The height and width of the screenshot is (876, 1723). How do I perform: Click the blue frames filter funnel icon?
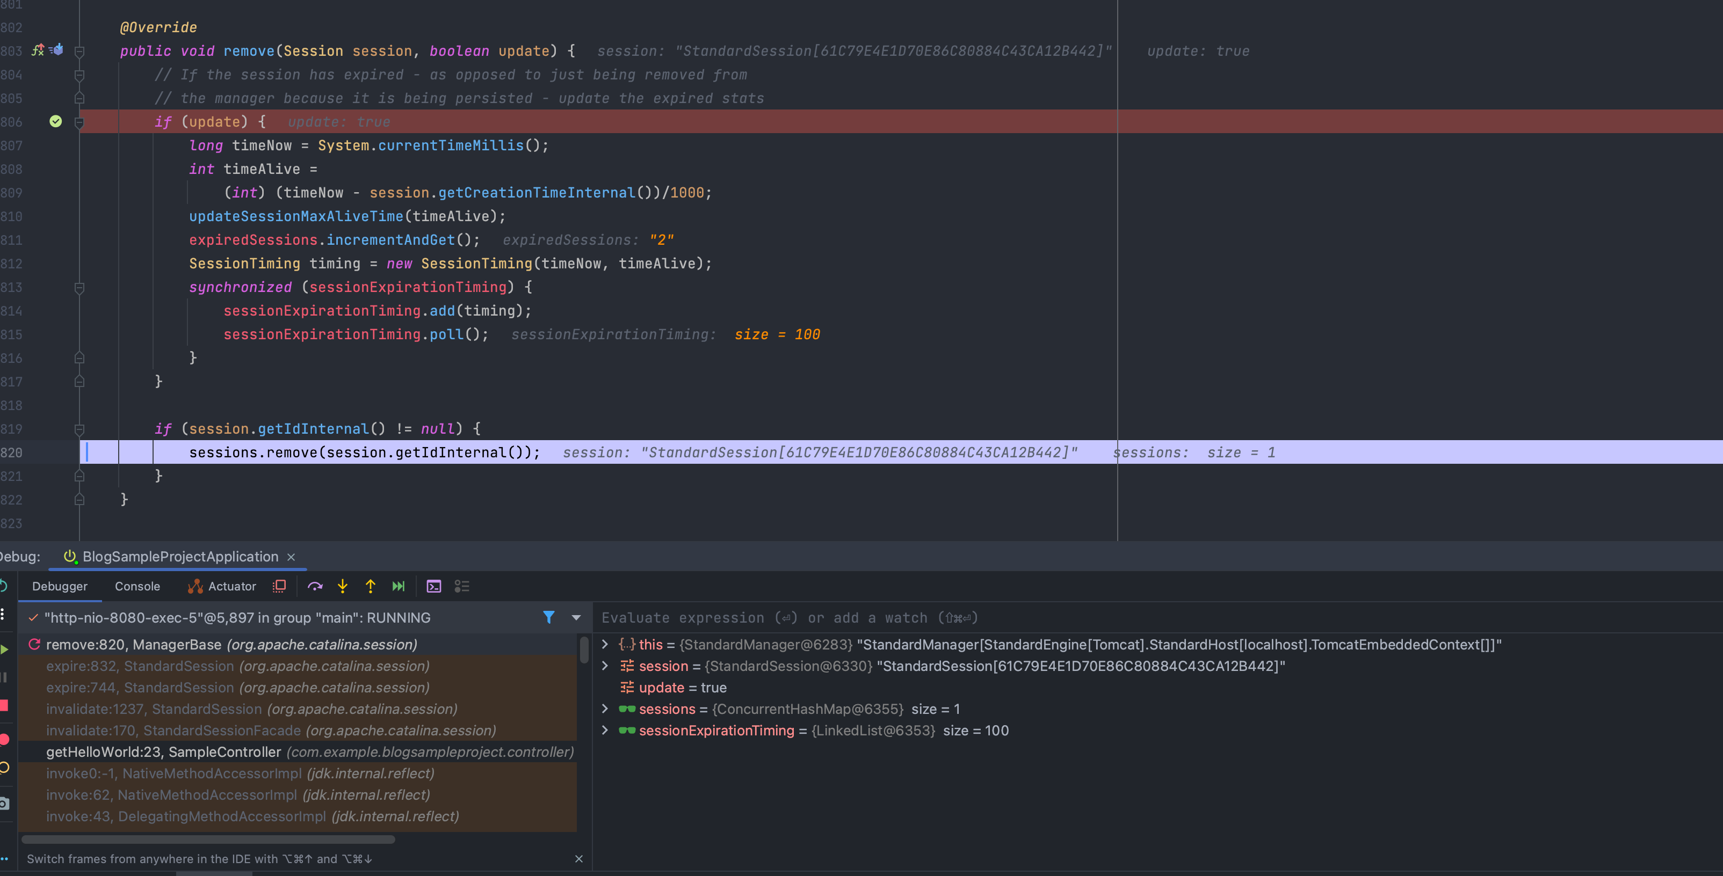[x=548, y=617]
